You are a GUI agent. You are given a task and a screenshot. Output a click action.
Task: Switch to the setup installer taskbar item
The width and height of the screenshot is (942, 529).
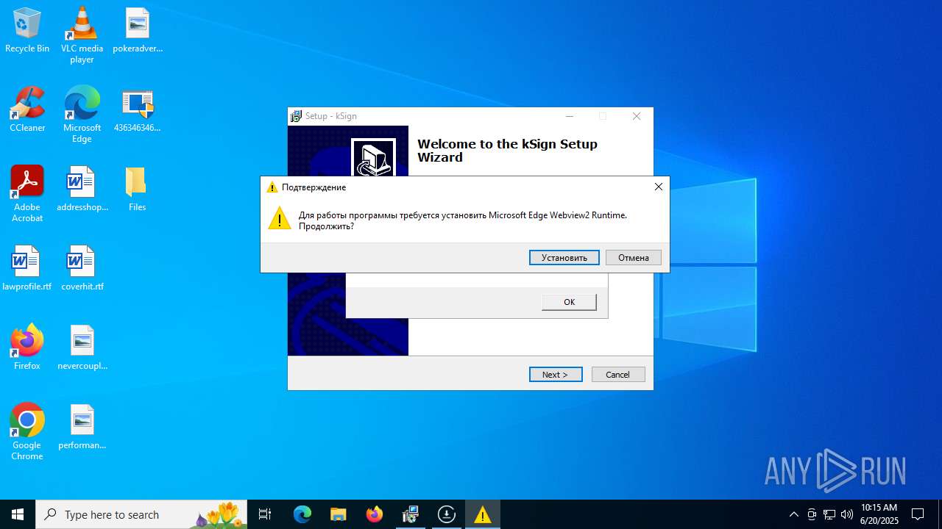[411, 514]
